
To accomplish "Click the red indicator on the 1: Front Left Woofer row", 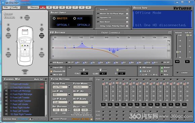I will pos(42,84).
